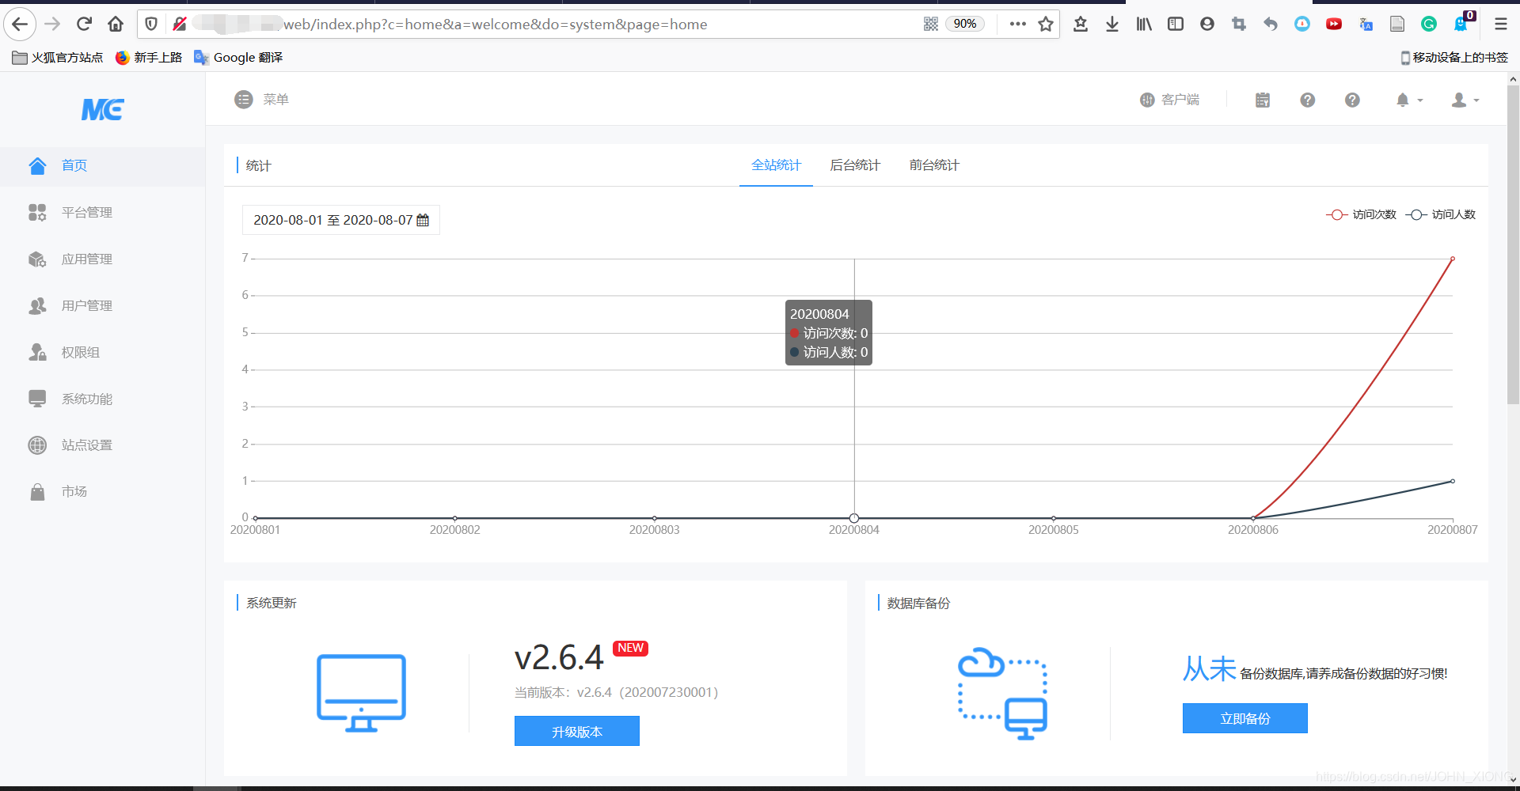1520x791 pixels.
Task: Toggle the browser sidebar icon
Action: point(1176,24)
